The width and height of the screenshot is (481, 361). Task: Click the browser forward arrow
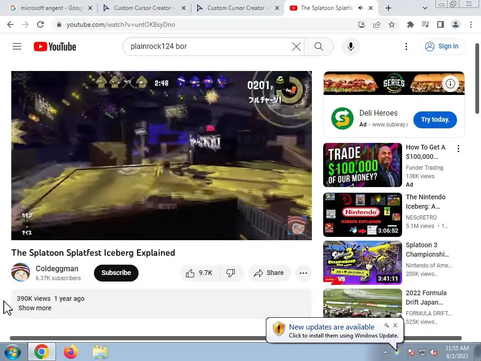pos(25,24)
